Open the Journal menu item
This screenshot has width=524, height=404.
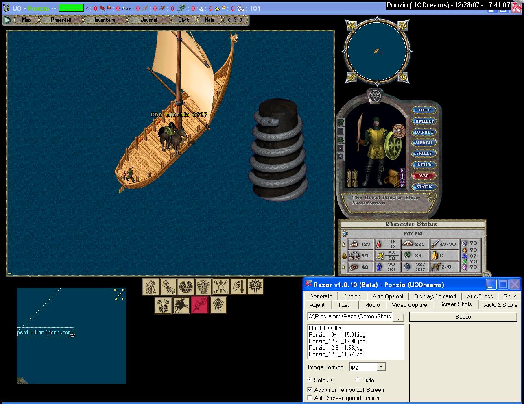click(149, 20)
